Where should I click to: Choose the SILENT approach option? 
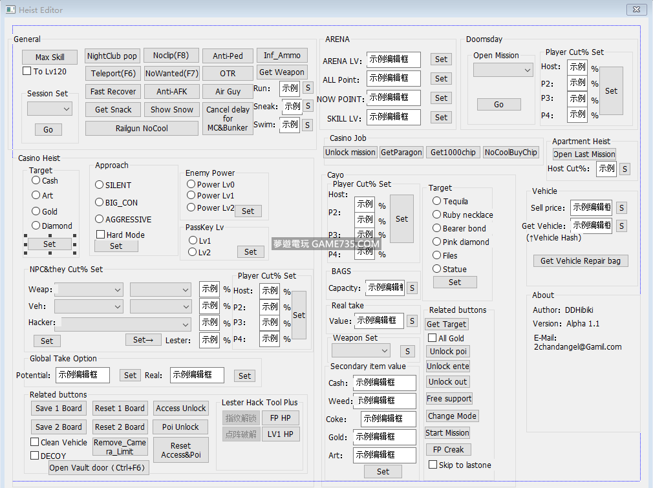click(100, 185)
